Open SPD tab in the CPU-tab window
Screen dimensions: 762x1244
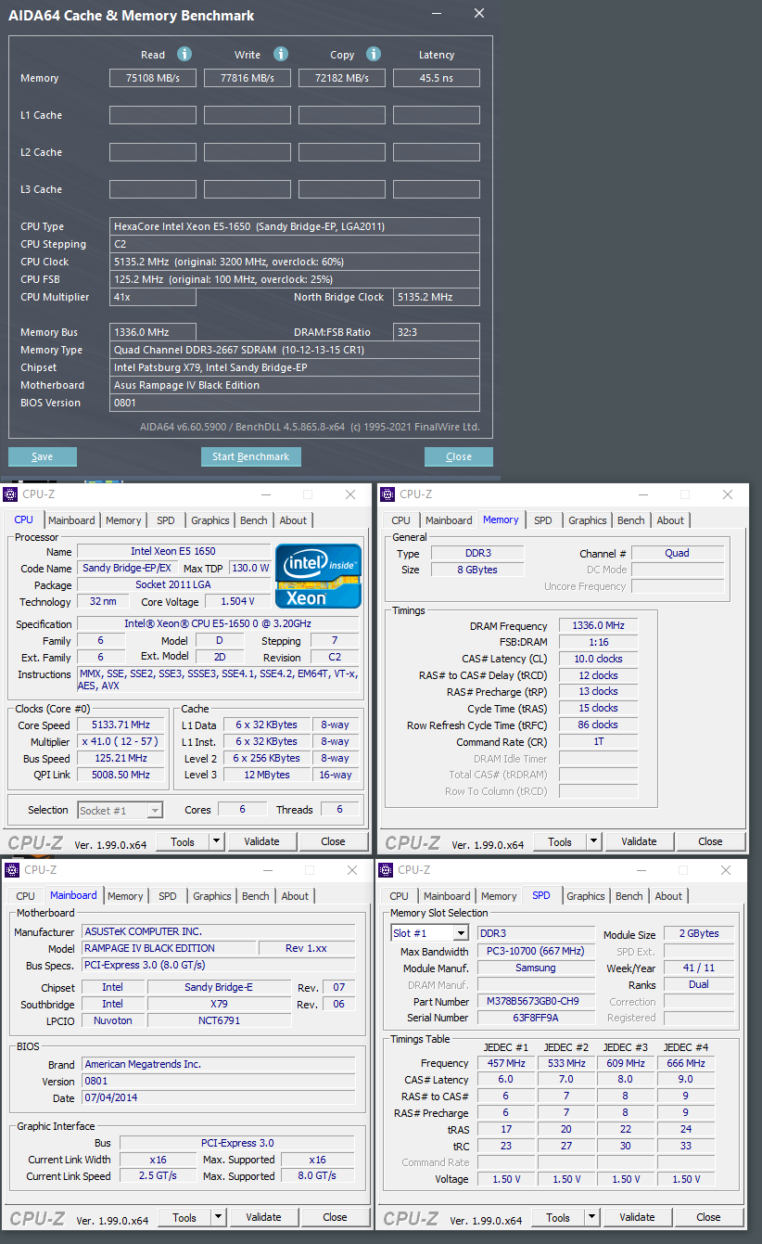coord(165,520)
